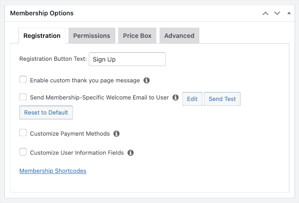Tick the Customize Payment Methods checkbox
The image size is (299, 203).
coord(23,133)
